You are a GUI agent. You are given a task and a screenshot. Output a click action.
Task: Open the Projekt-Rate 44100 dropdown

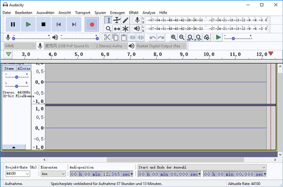tap(18, 174)
